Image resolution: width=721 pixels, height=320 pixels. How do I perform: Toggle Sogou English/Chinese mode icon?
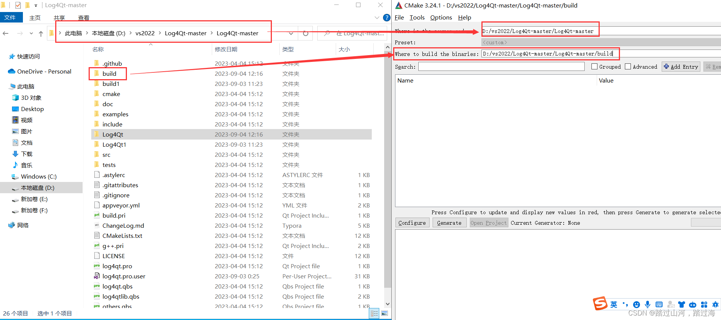(614, 304)
